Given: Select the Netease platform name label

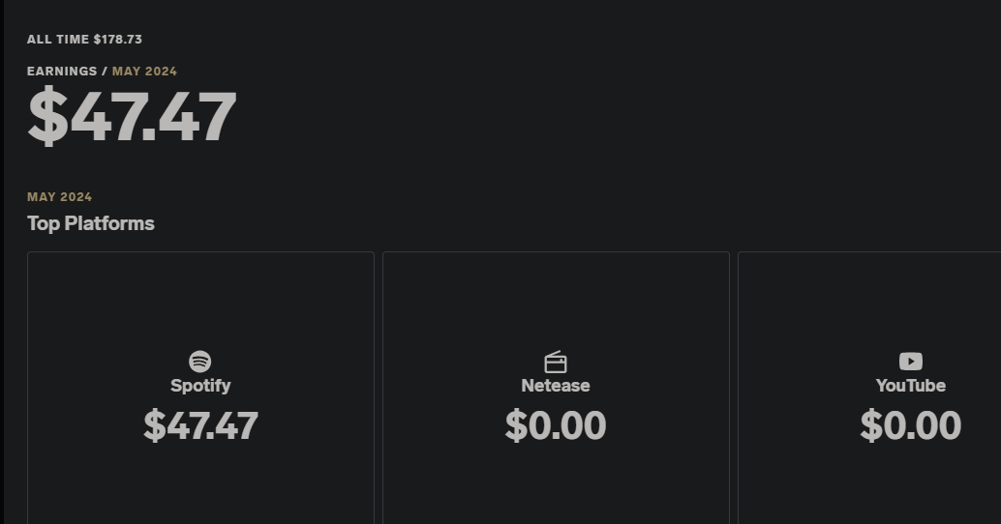Looking at the screenshot, I should [x=556, y=386].
